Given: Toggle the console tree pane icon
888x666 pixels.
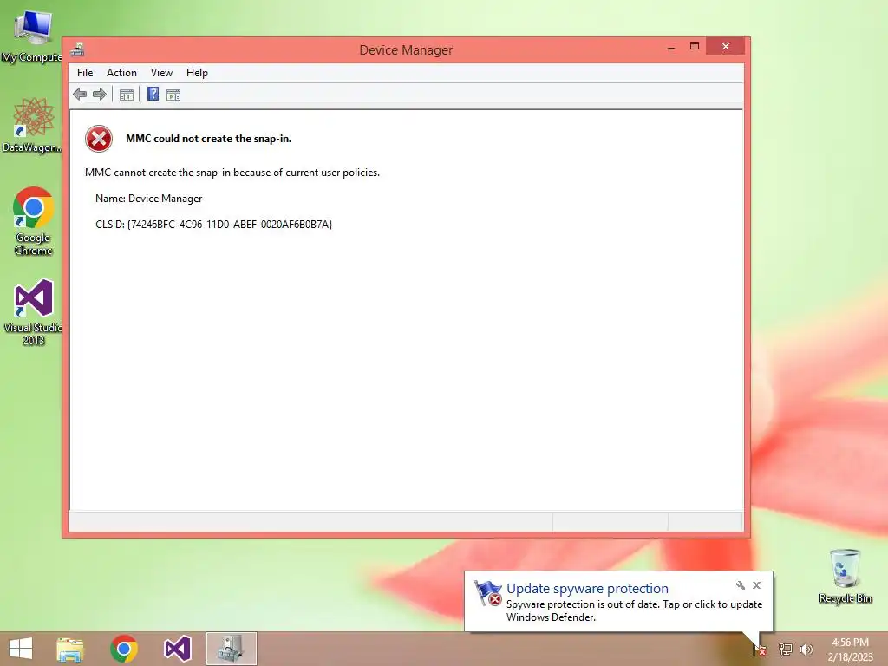Looking at the screenshot, I should [127, 95].
